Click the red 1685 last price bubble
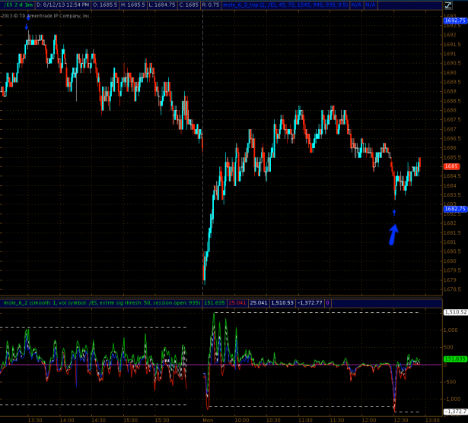468x423 pixels. pyautogui.click(x=451, y=166)
